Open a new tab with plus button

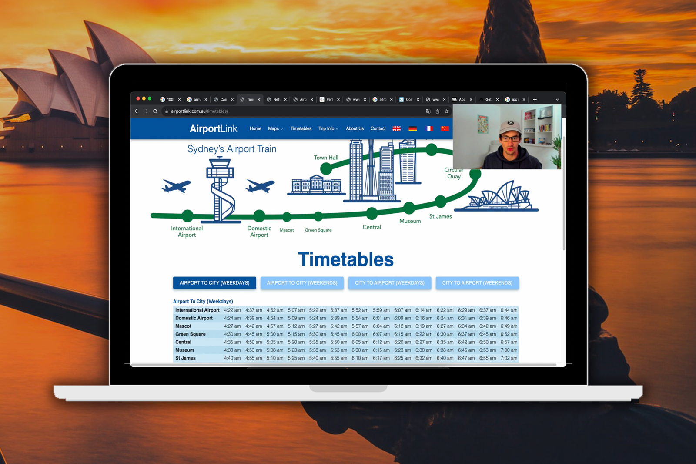535,99
